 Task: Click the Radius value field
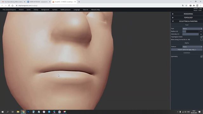tap(201, 31)
